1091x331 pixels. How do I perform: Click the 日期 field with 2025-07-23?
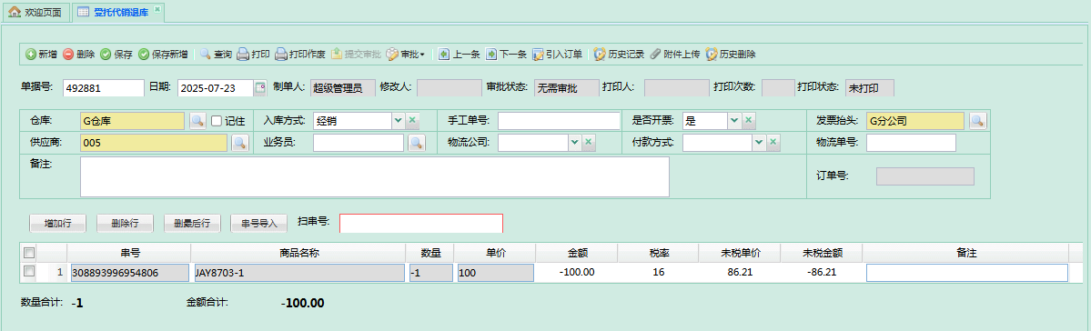(217, 87)
